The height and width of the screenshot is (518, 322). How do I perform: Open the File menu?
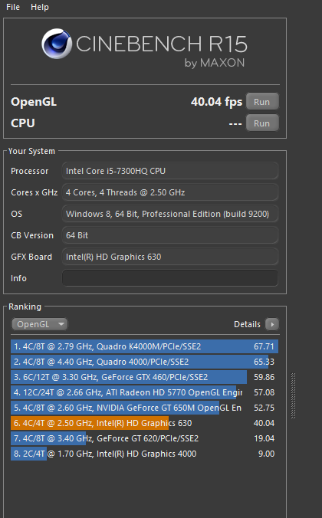click(13, 7)
